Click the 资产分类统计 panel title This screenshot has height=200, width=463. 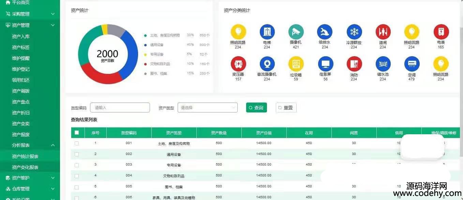point(237,10)
